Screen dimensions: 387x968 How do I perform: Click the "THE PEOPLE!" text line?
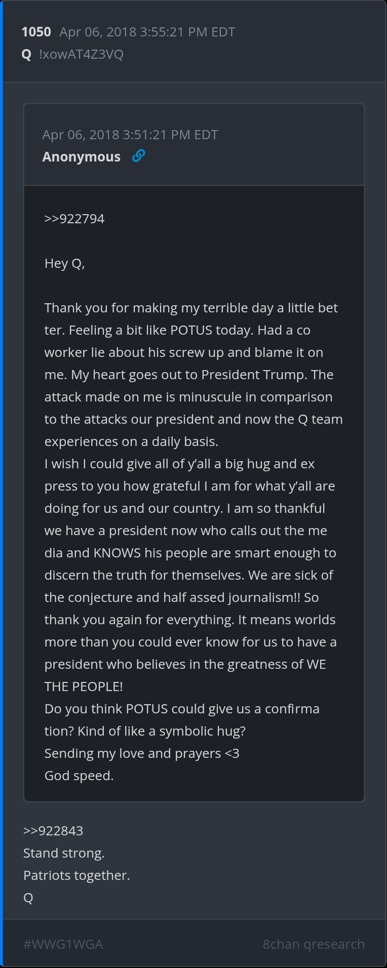pyautogui.click(x=84, y=687)
